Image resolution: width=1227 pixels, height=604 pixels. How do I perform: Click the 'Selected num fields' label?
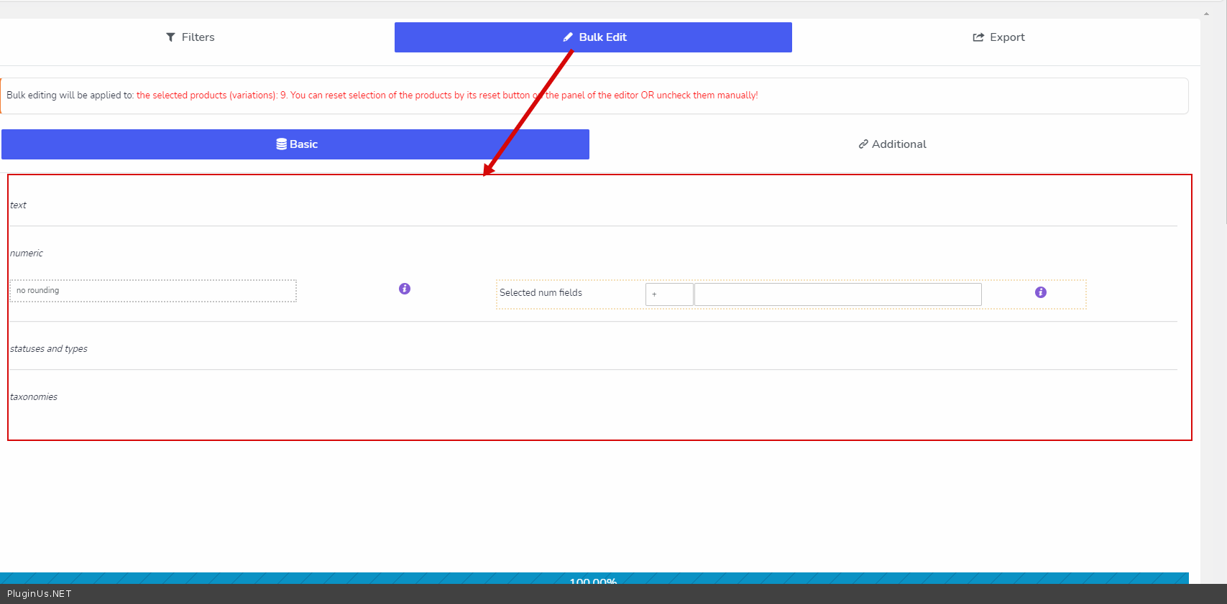541,293
